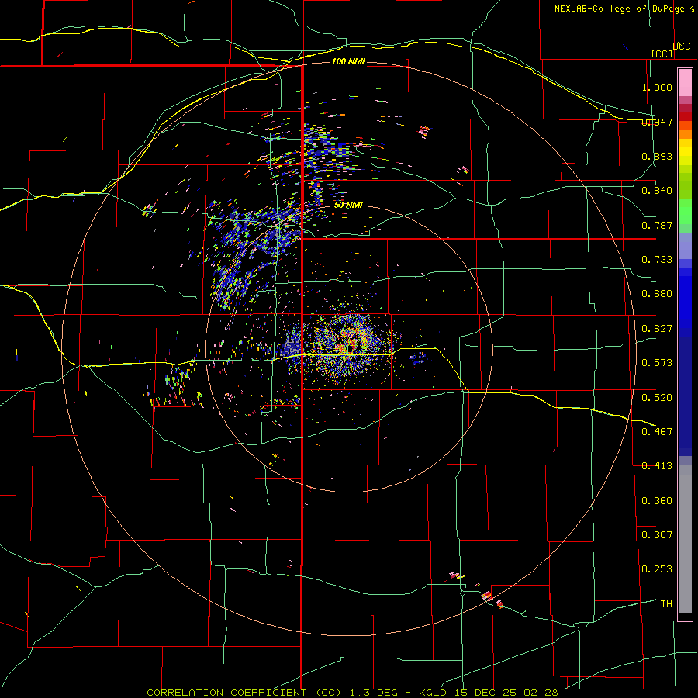Click the NEXLAB-College of DuPage title text

click(619, 9)
